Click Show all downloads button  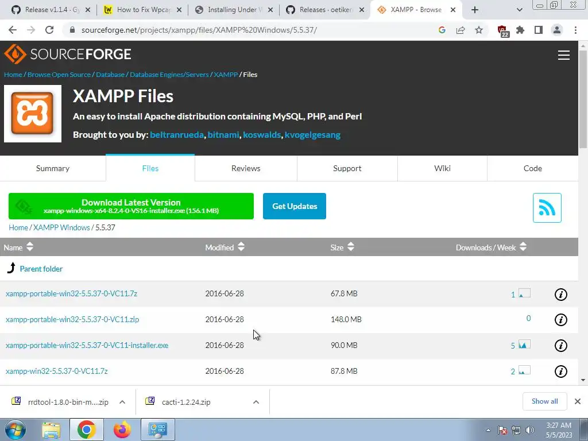[x=544, y=401]
